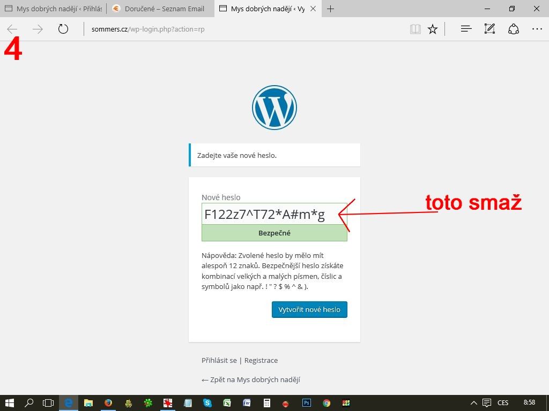Screen dimensions: 549x411
Task: Open Task View
Action: 48,403
